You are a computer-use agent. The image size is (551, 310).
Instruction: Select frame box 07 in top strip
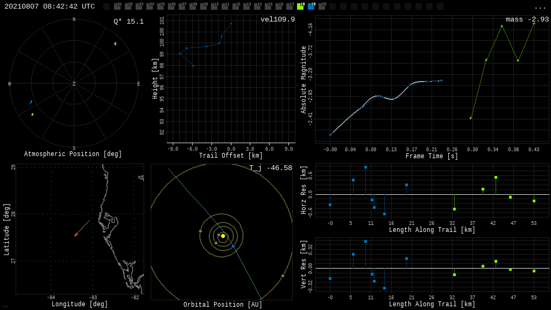coord(182,6)
